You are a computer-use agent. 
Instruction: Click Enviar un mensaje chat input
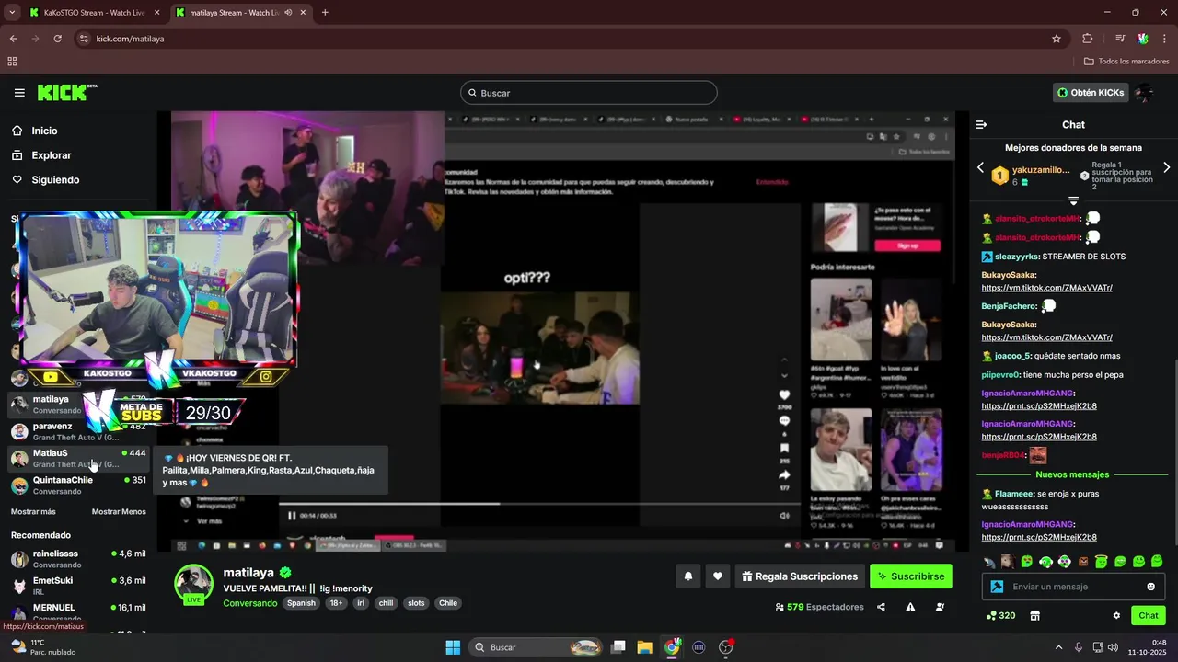pyautogui.click(x=1074, y=587)
